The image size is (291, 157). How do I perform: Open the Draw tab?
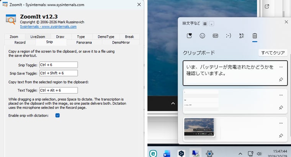(60, 37)
